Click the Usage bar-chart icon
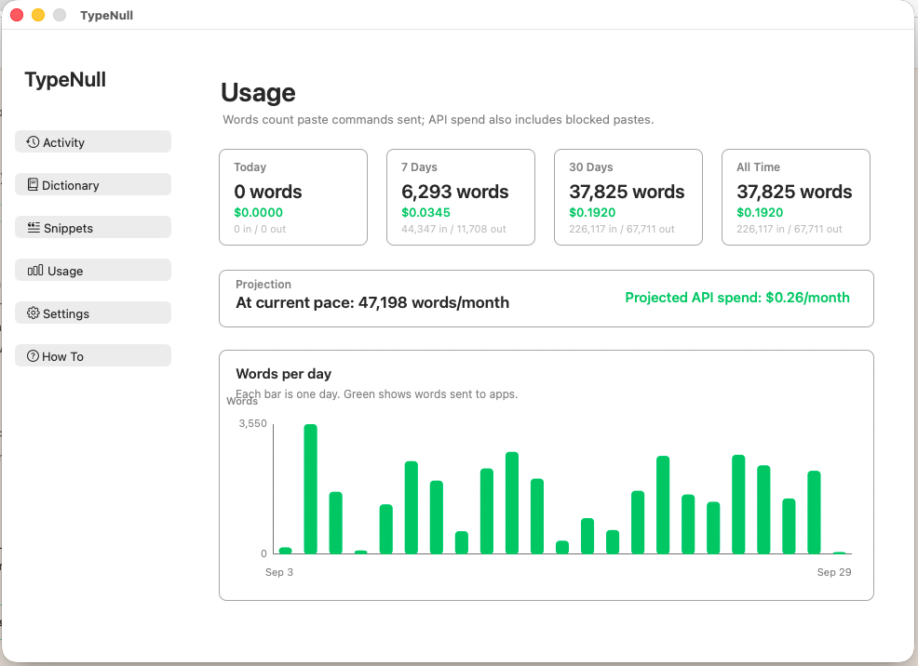This screenshot has width=918, height=666. [35, 270]
